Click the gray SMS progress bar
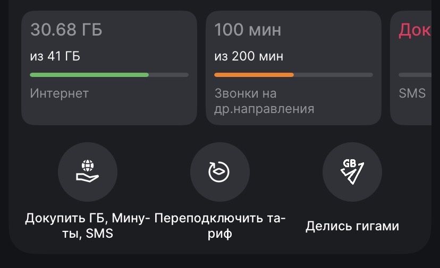This screenshot has width=440, height=268. (415, 75)
